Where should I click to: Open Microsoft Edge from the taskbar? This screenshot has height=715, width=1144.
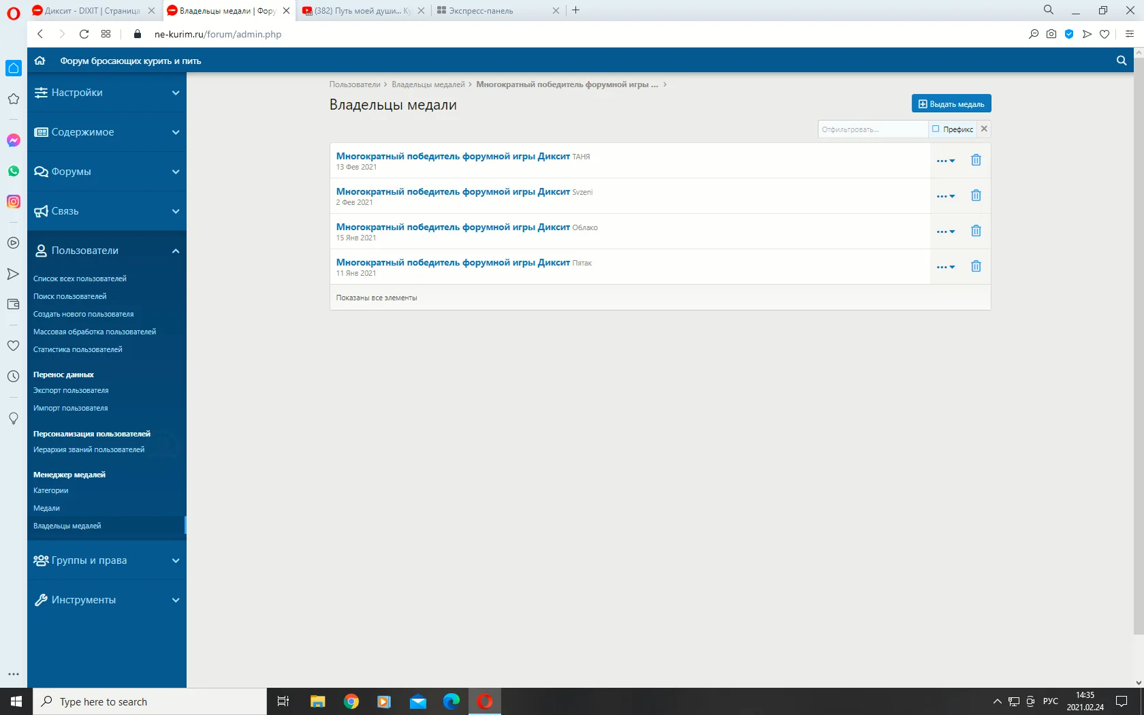(451, 701)
